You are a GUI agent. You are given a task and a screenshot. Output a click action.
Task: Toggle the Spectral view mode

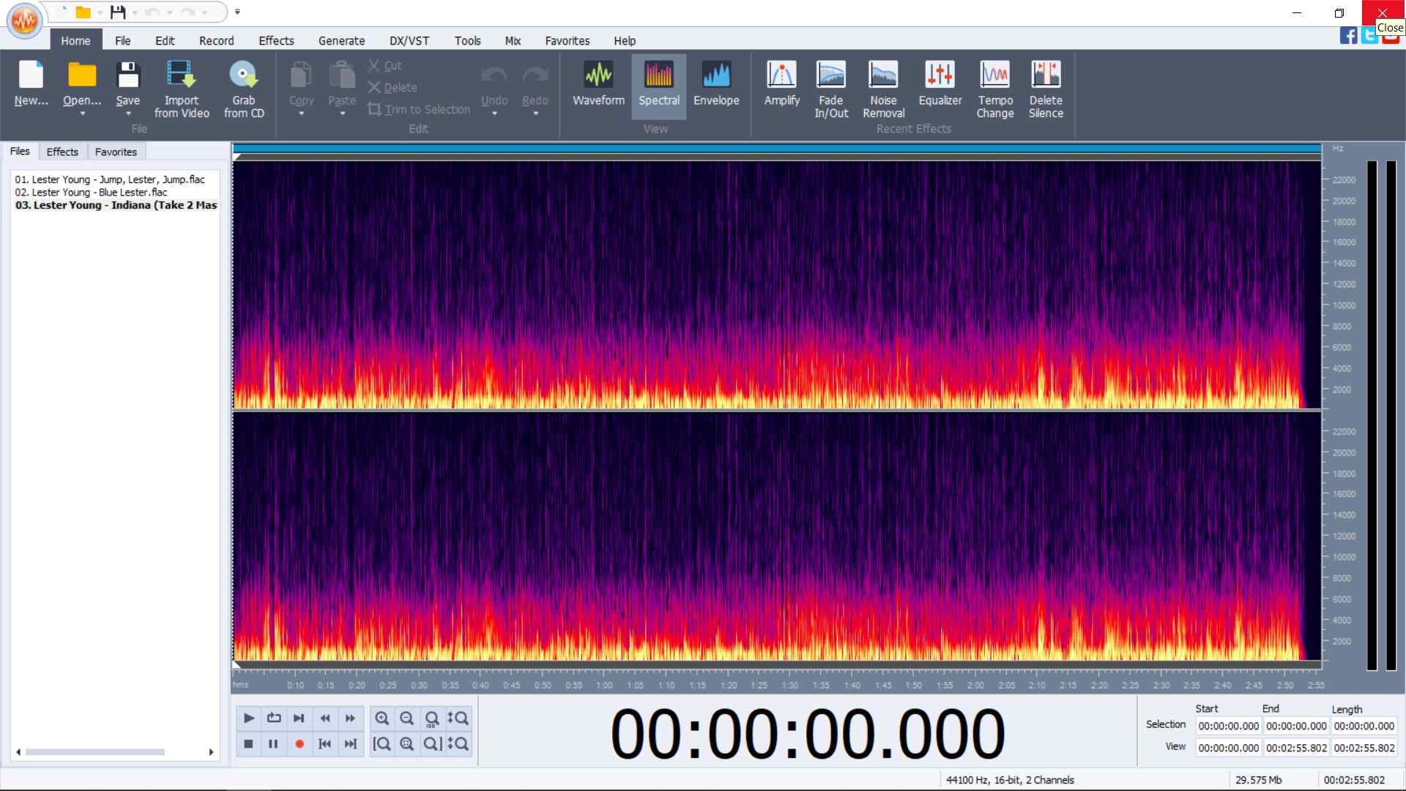point(659,83)
